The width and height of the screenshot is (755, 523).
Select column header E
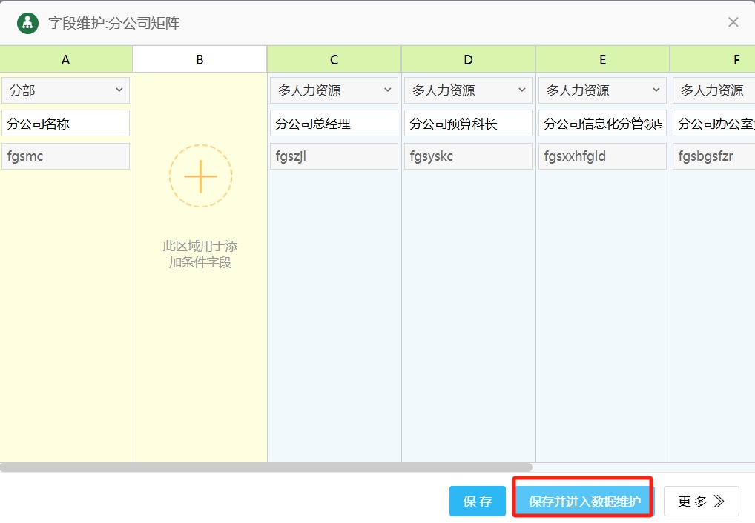[x=602, y=60]
